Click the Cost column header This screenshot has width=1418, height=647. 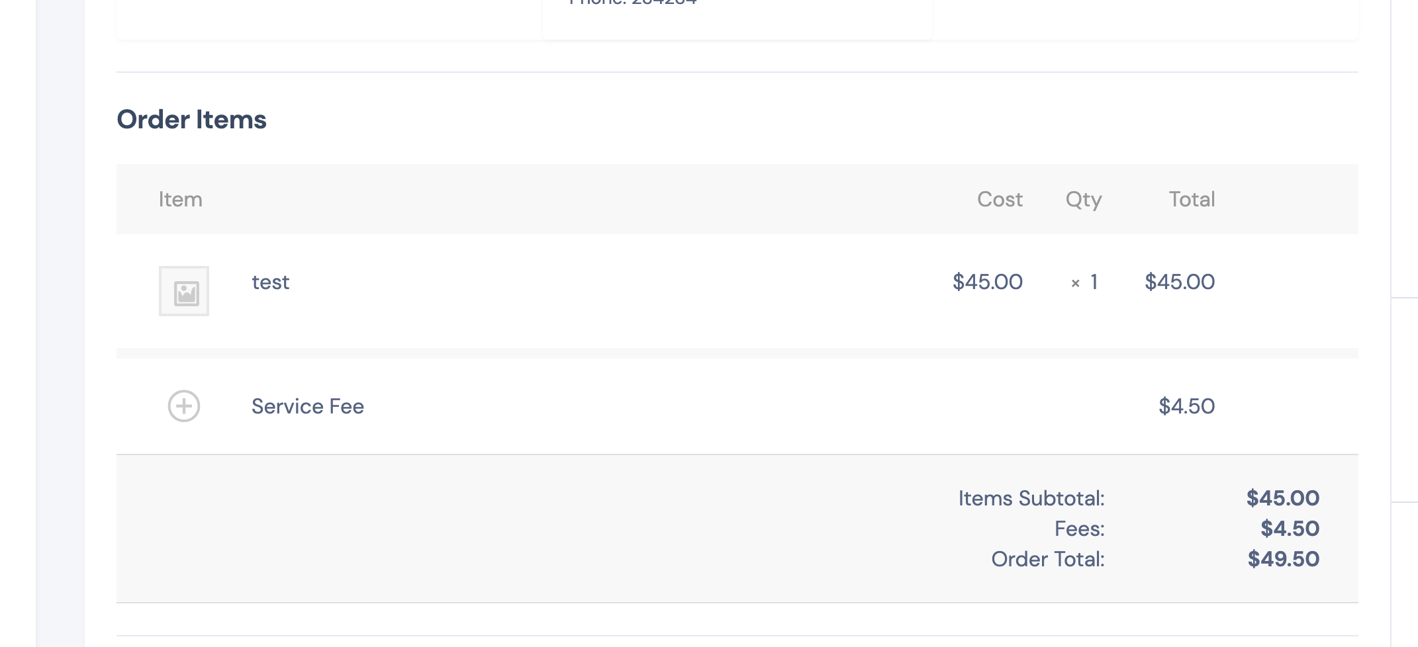(1000, 199)
